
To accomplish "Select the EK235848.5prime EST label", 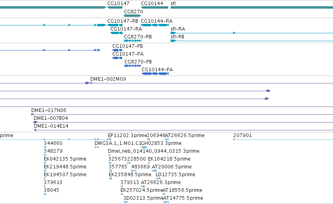I will pos(130,175).
